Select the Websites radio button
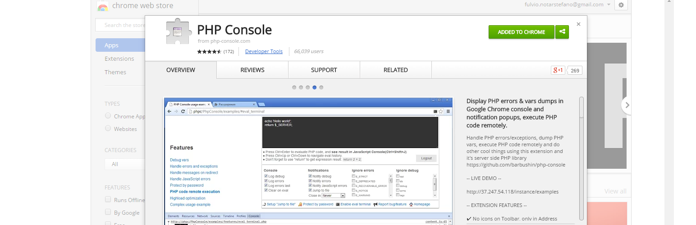 pos(108,128)
